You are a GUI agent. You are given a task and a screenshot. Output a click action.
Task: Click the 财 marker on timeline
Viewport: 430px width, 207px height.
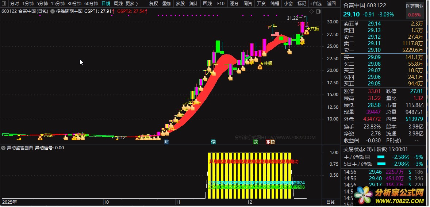click(166, 142)
